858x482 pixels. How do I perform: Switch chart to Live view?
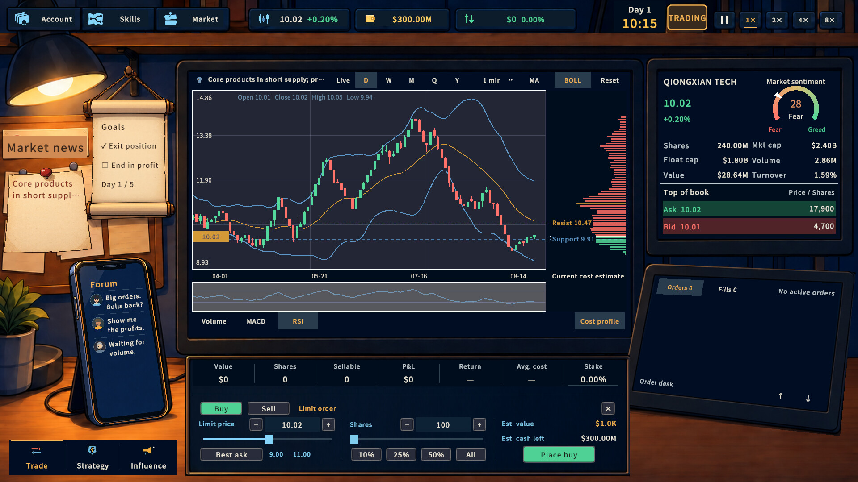343,80
